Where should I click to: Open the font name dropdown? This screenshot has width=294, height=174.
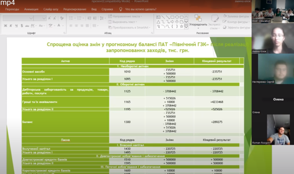(x=31, y=18)
